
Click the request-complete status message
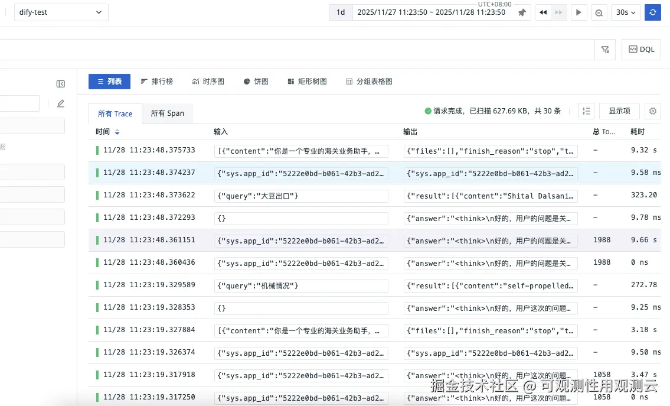click(493, 111)
